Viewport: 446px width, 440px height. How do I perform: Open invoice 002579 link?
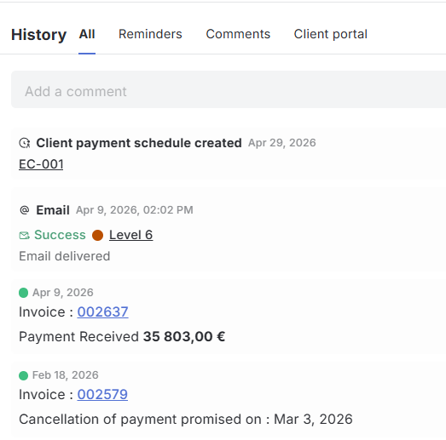pos(102,395)
